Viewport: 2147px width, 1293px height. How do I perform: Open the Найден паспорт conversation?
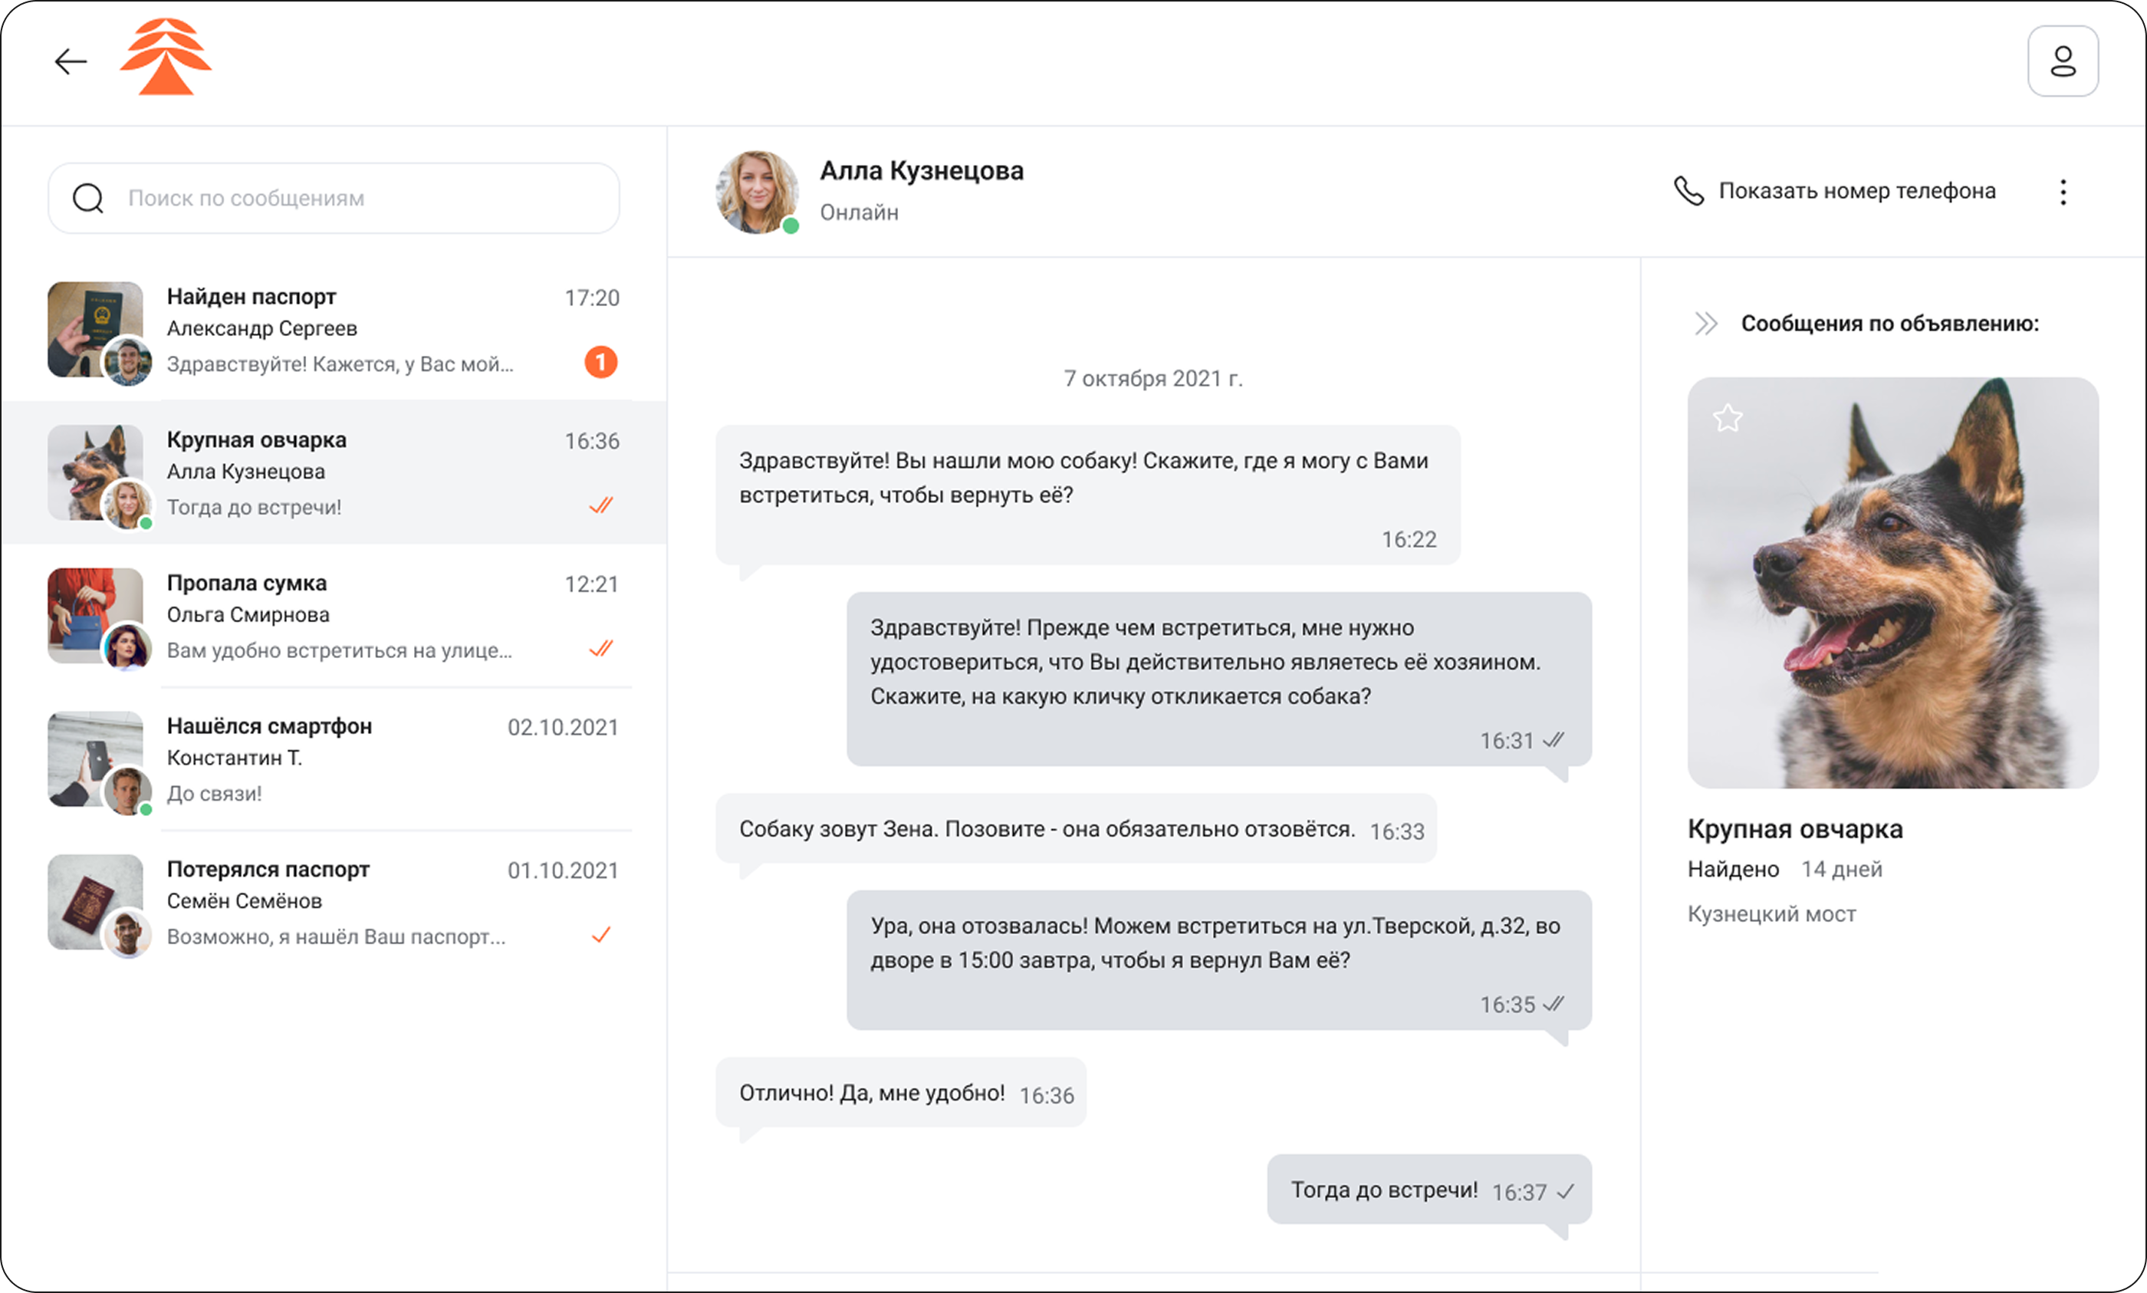pyautogui.click(x=334, y=329)
